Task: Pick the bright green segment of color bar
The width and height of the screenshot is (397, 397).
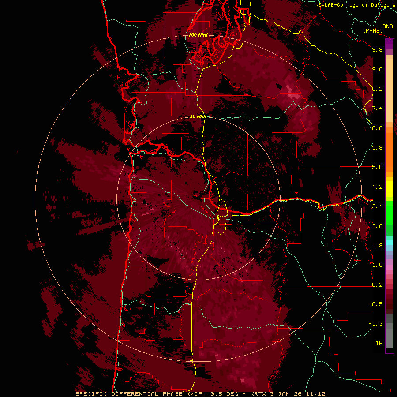Action: [x=390, y=213]
